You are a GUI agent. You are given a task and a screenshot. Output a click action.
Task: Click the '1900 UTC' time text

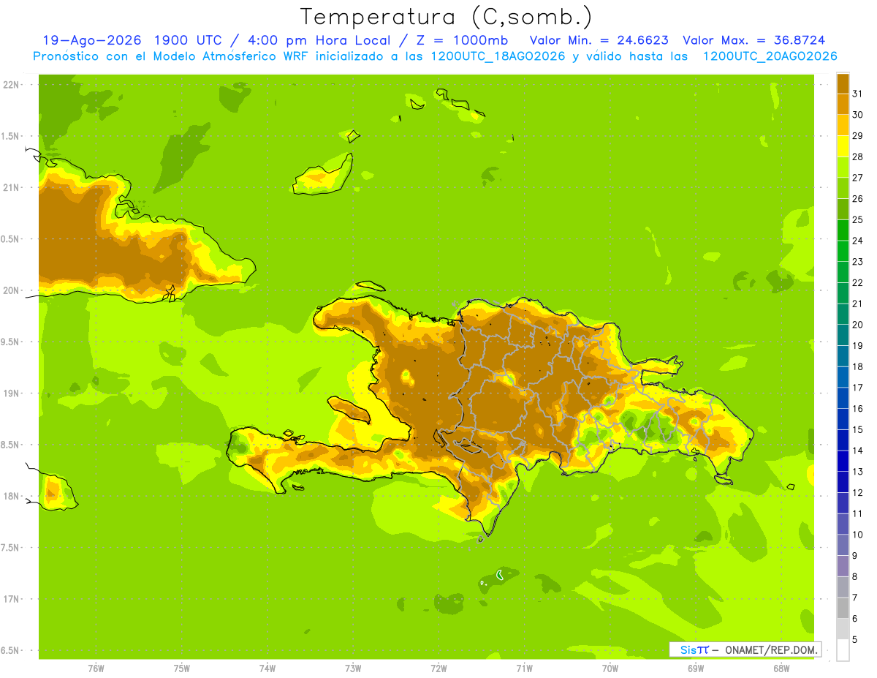coord(189,40)
